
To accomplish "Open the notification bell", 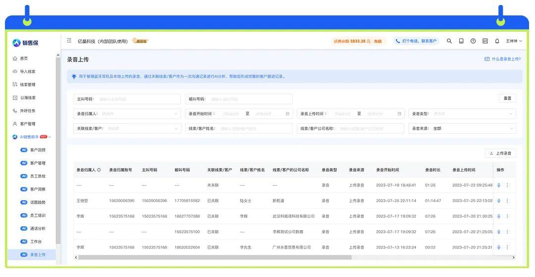I will click(497, 41).
